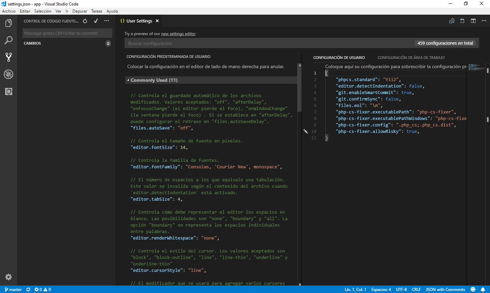This screenshot has height=293, width=490.
Task: Open the Debug view in activity bar
Action: (8, 74)
